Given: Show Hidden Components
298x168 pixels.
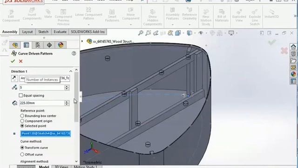Looking at the screenshot, I should (x=153, y=17).
